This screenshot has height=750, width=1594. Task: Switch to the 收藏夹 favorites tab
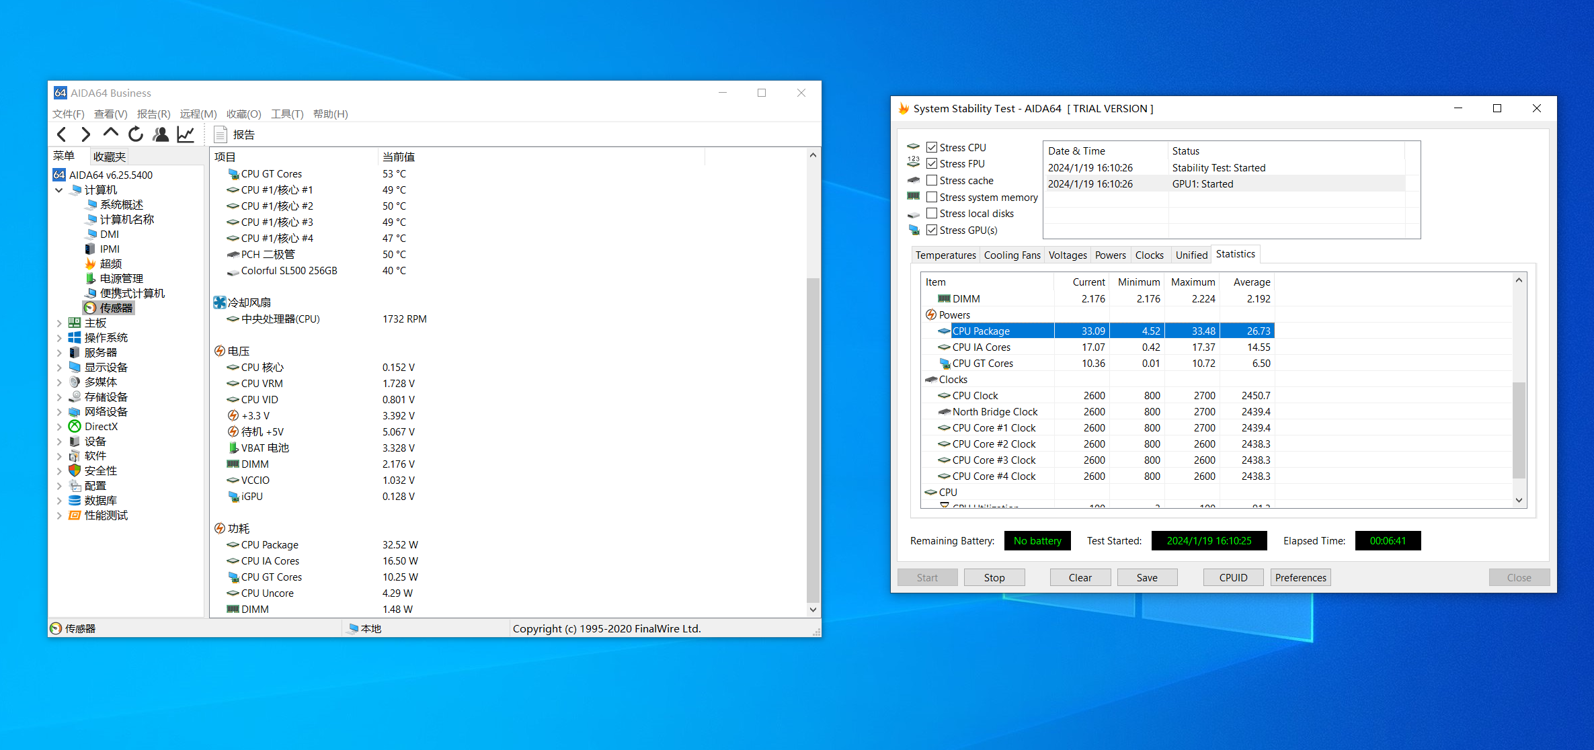click(x=110, y=157)
